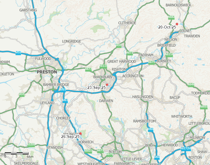Click the A6033 road shield
Screen dimensions: 210x165
(x=204, y=106)
